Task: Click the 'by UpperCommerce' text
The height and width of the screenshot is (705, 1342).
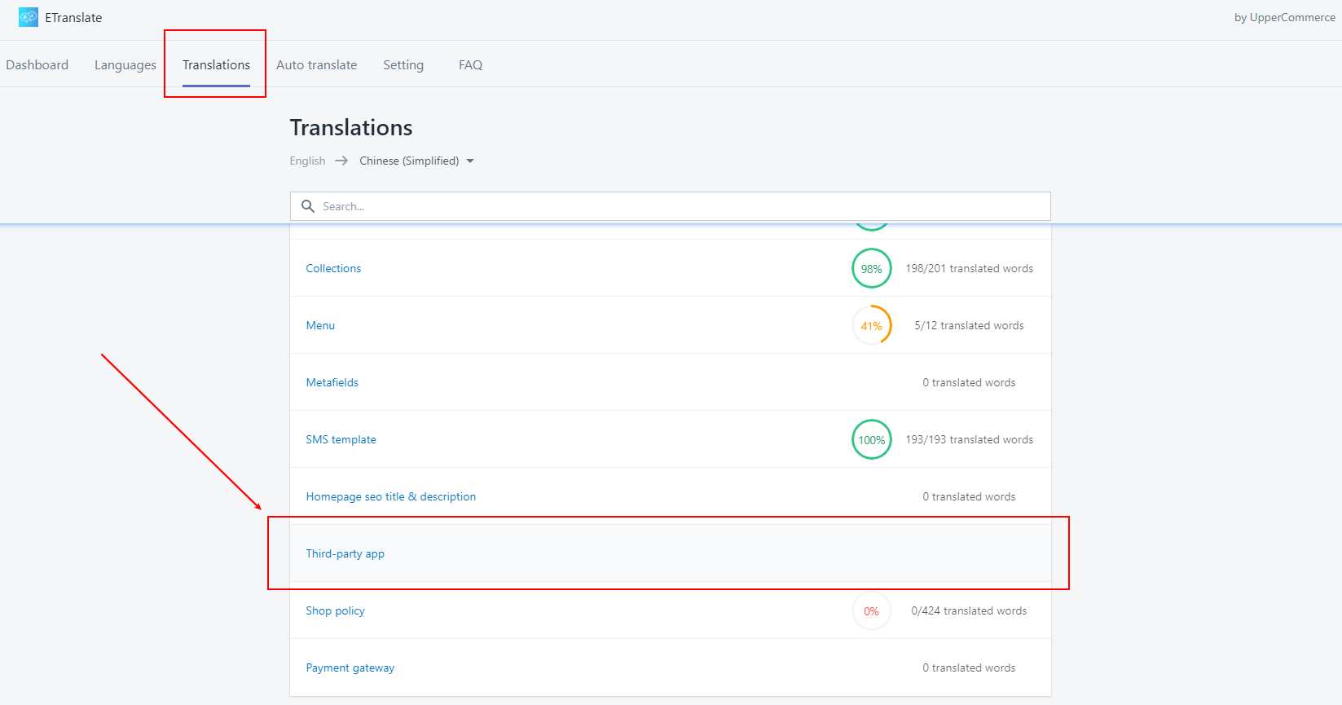Action: pos(1284,17)
